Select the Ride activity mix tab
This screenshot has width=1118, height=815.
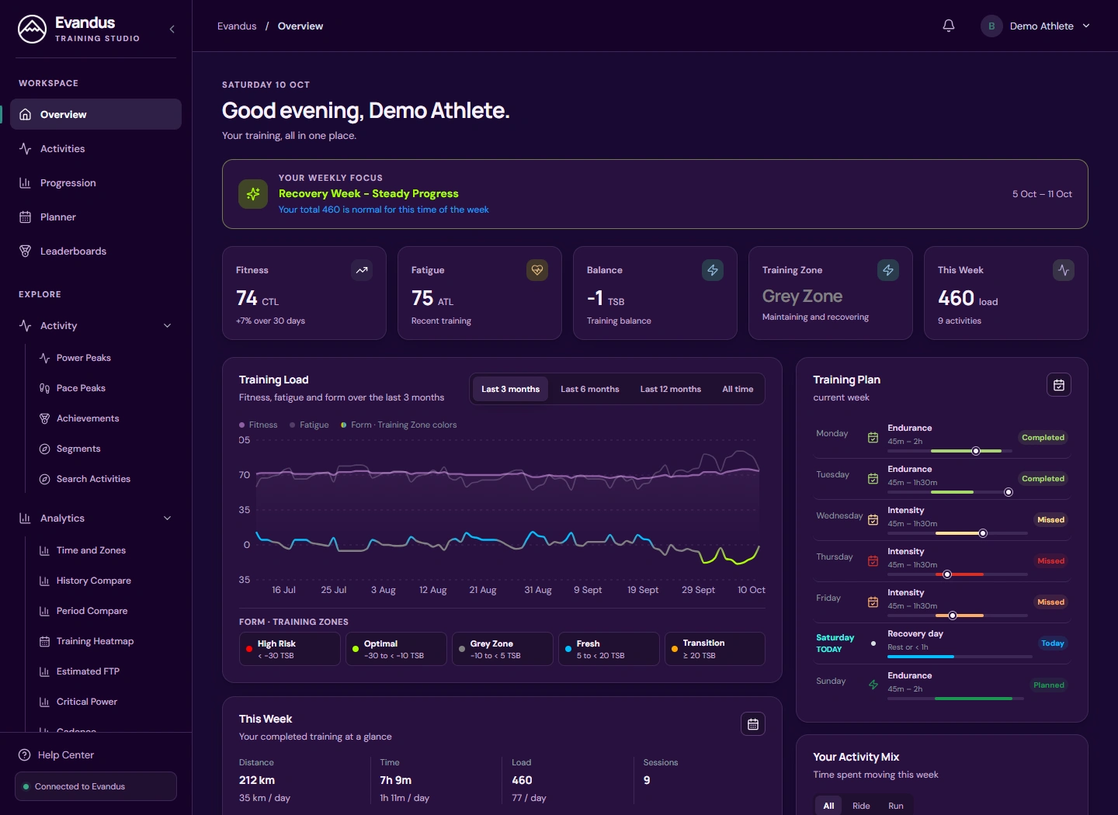[861, 806]
